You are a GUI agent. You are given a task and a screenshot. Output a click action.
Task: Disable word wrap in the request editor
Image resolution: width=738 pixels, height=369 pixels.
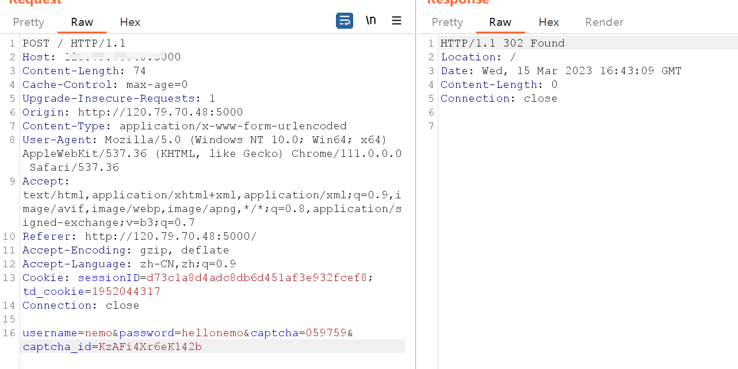(344, 20)
